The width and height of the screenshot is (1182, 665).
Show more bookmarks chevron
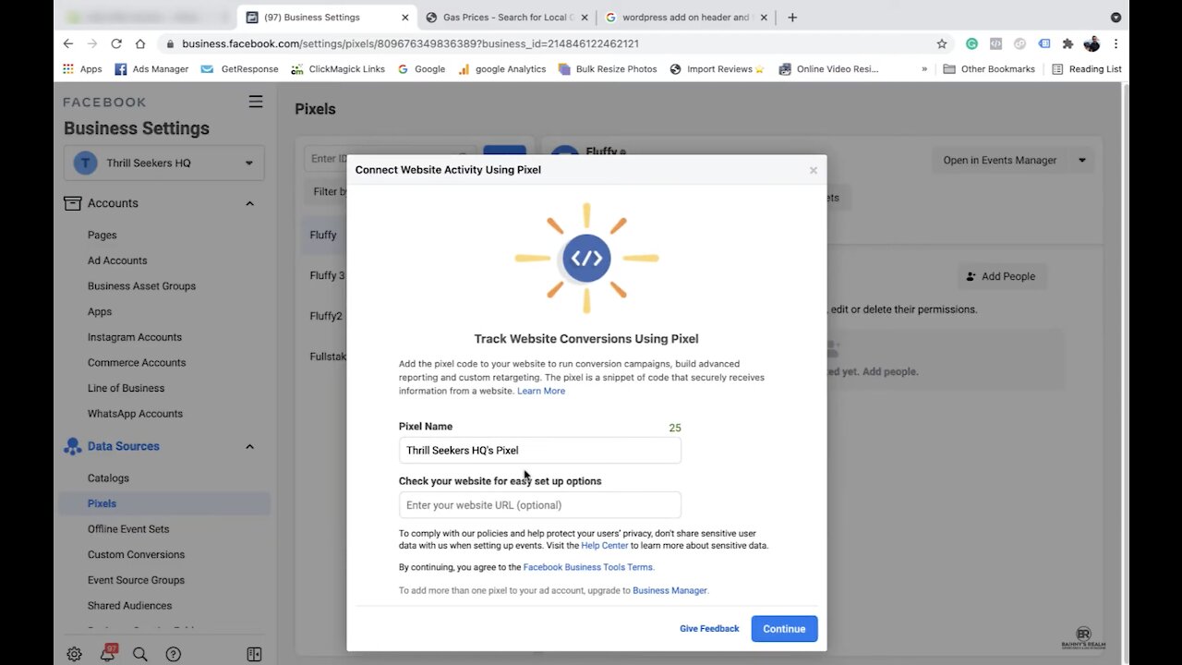tap(924, 68)
